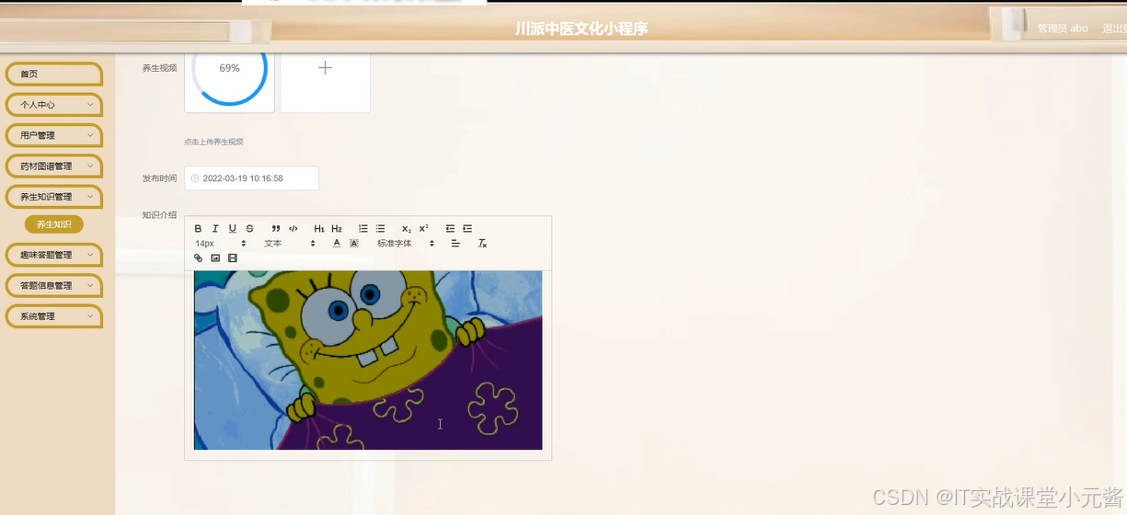Open text background color picker
The height and width of the screenshot is (515, 1127).
[354, 244]
